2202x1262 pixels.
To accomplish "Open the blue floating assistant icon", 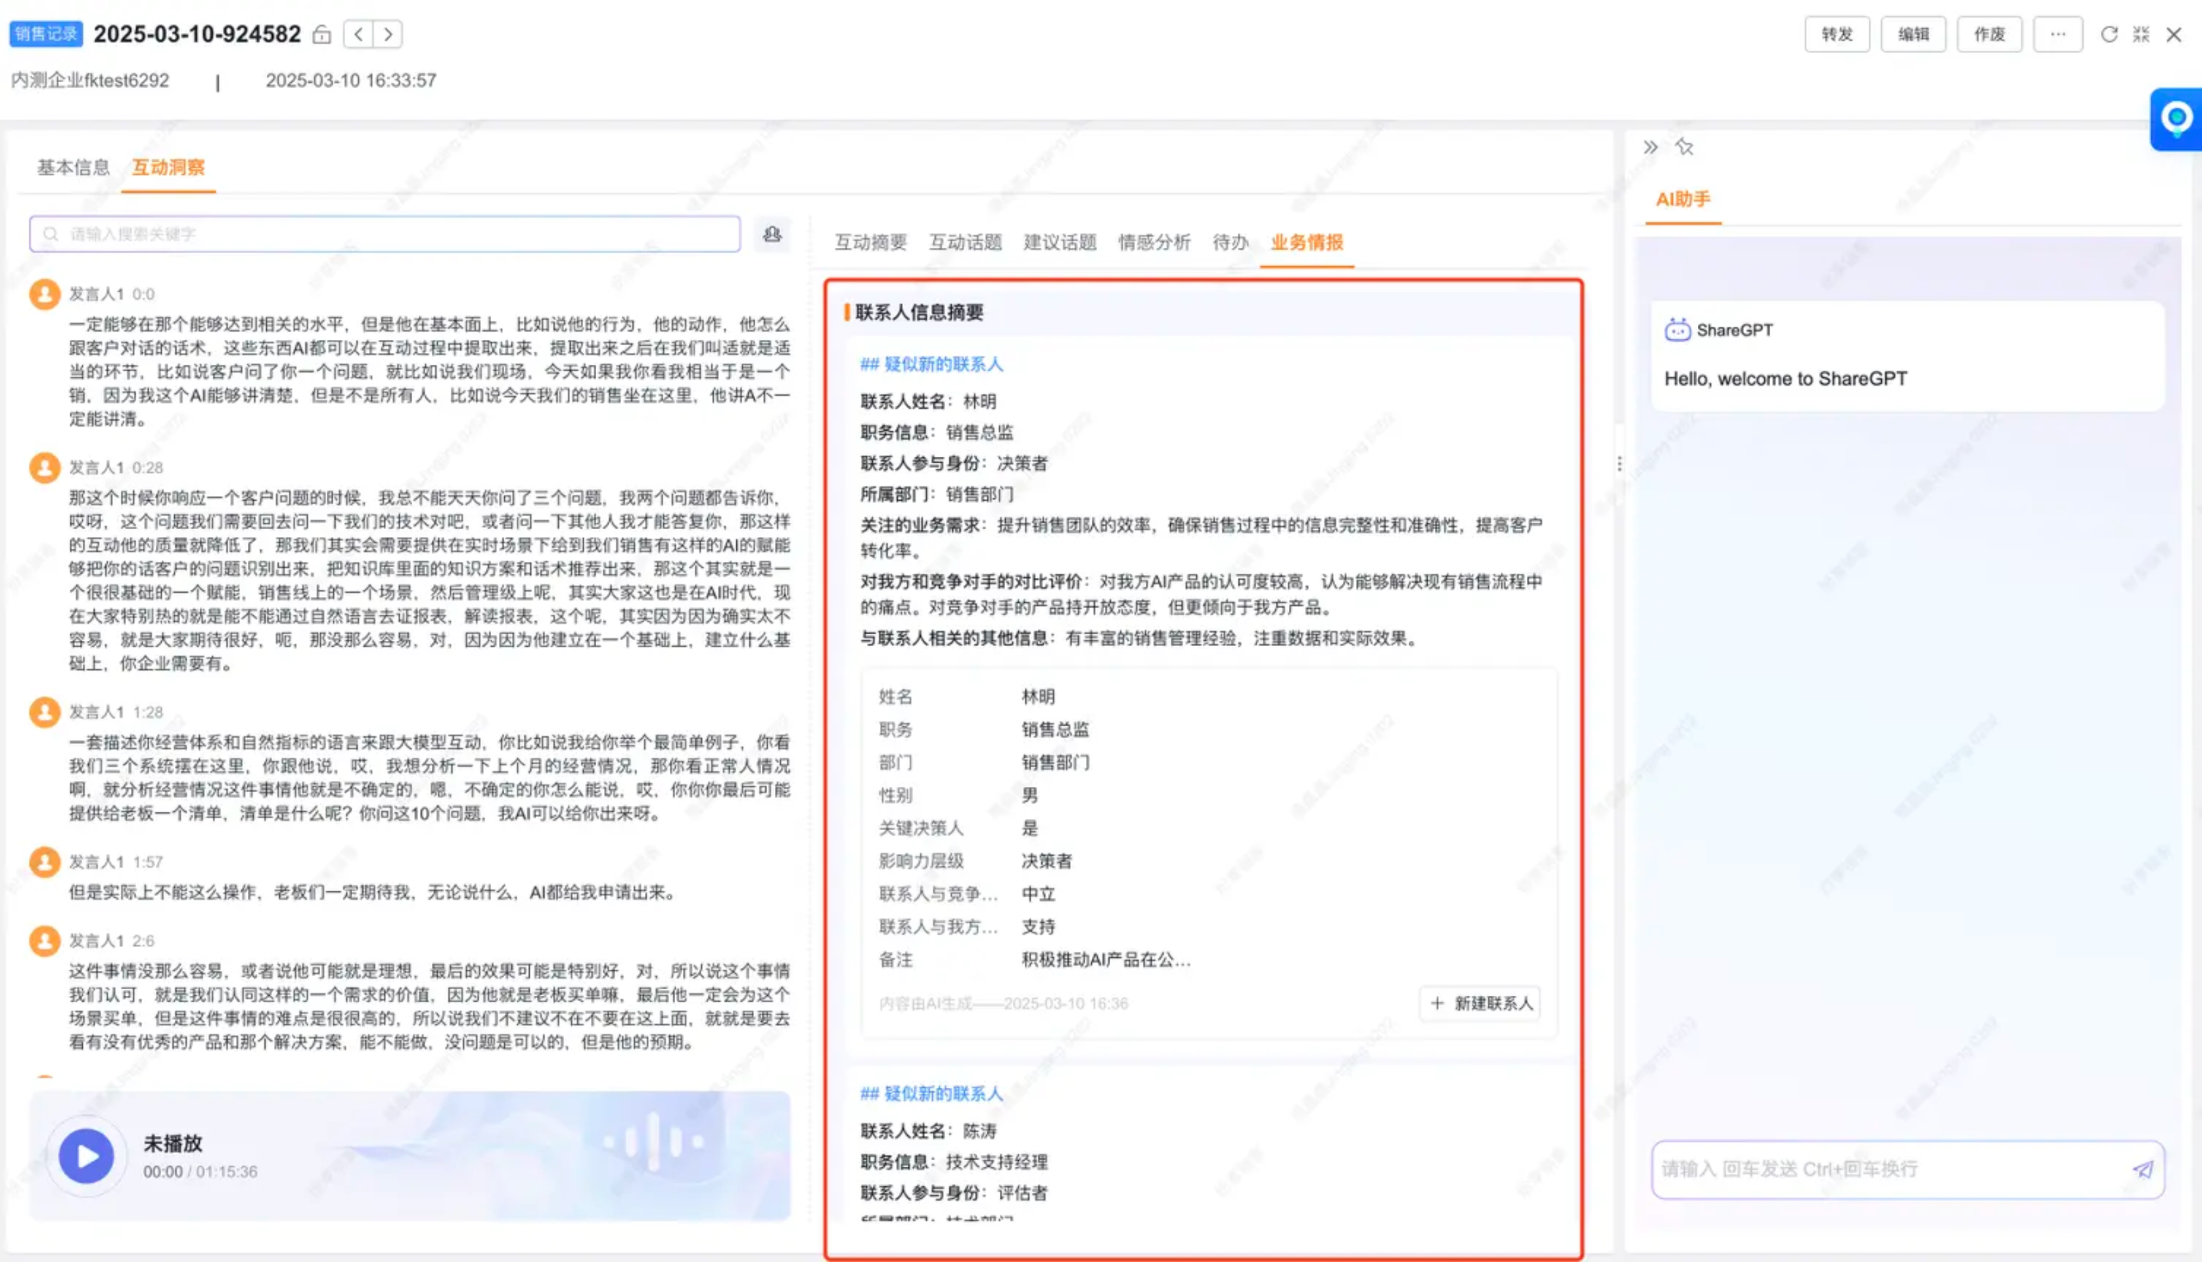I will point(2176,119).
